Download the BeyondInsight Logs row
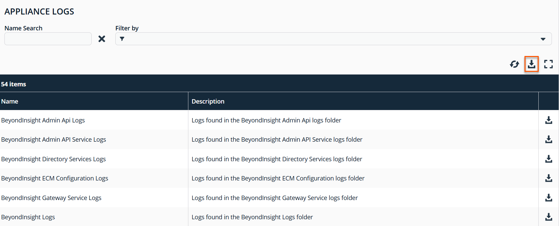Screen dimensions: 559x226 (x=549, y=217)
